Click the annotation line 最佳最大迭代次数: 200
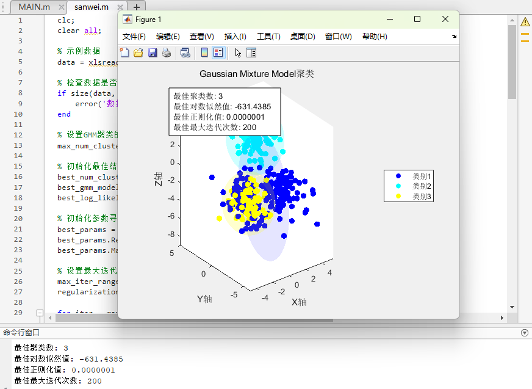Image resolution: width=532 pixels, height=389 pixels. [215, 128]
